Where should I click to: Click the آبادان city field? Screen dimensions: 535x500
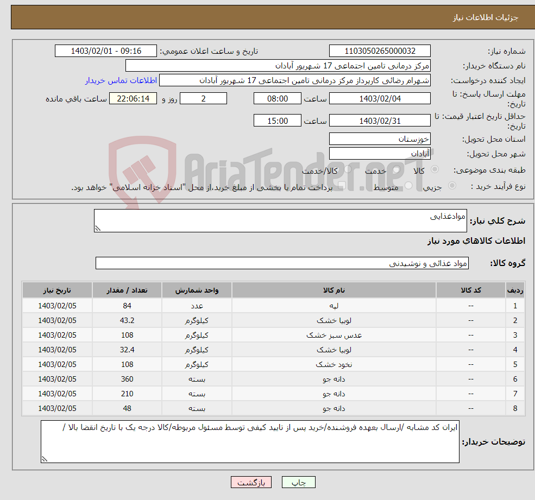pyautogui.click(x=380, y=154)
